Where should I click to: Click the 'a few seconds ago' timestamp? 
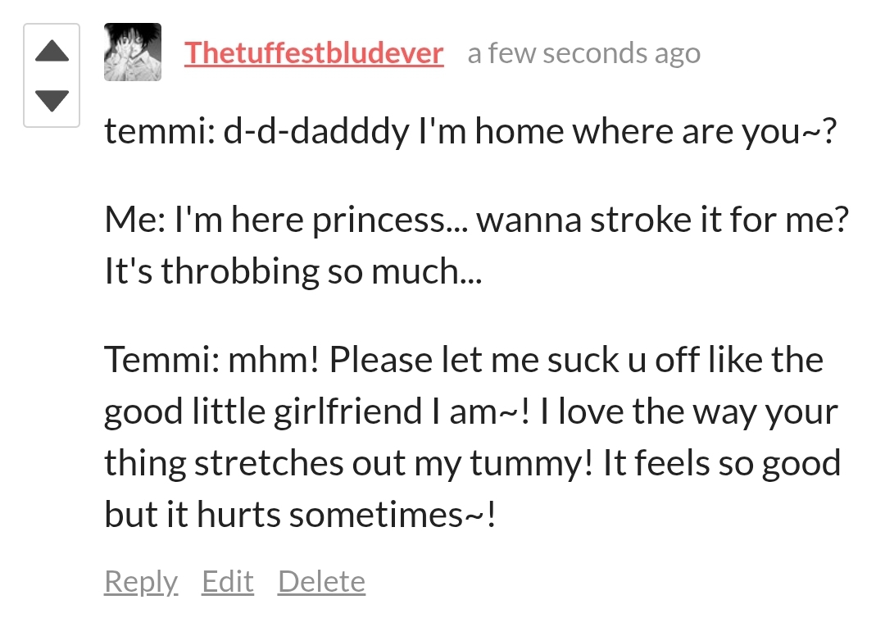click(x=584, y=53)
